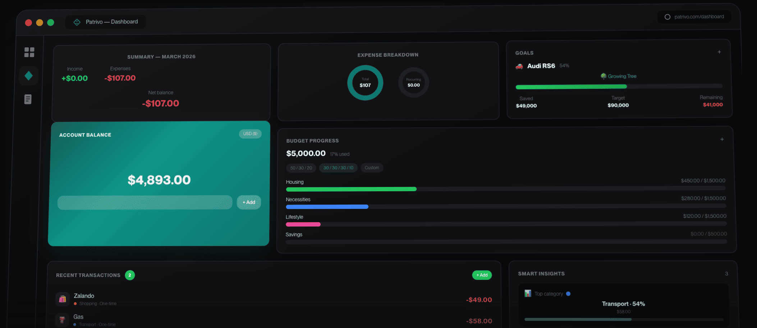The height and width of the screenshot is (328, 757).
Task: Click the Patrivo logo in the tab
Action: coord(77,22)
